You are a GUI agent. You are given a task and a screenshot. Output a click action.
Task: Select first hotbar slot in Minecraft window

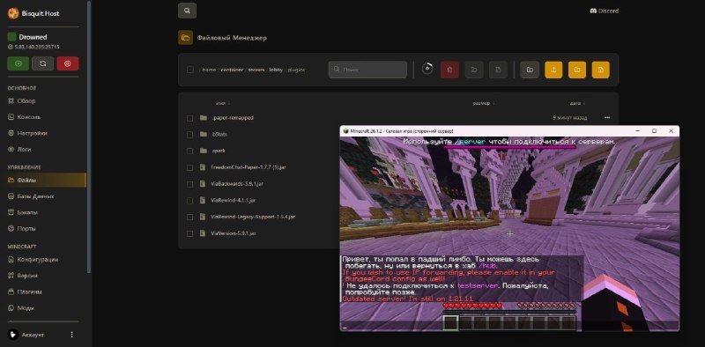[450, 322]
